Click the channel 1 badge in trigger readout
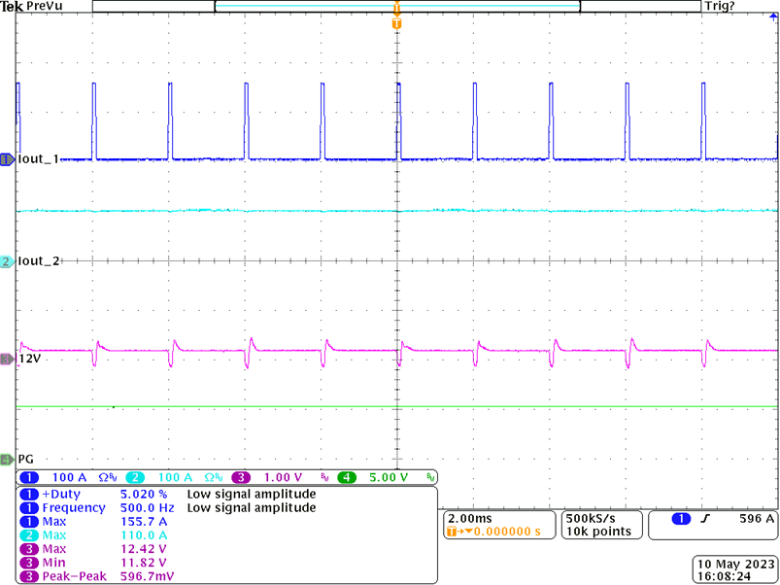This screenshot has height=585, width=780. click(x=681, y=519)
